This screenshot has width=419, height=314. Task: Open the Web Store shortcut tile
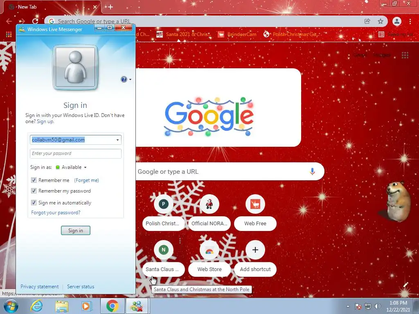coord(209,258)
